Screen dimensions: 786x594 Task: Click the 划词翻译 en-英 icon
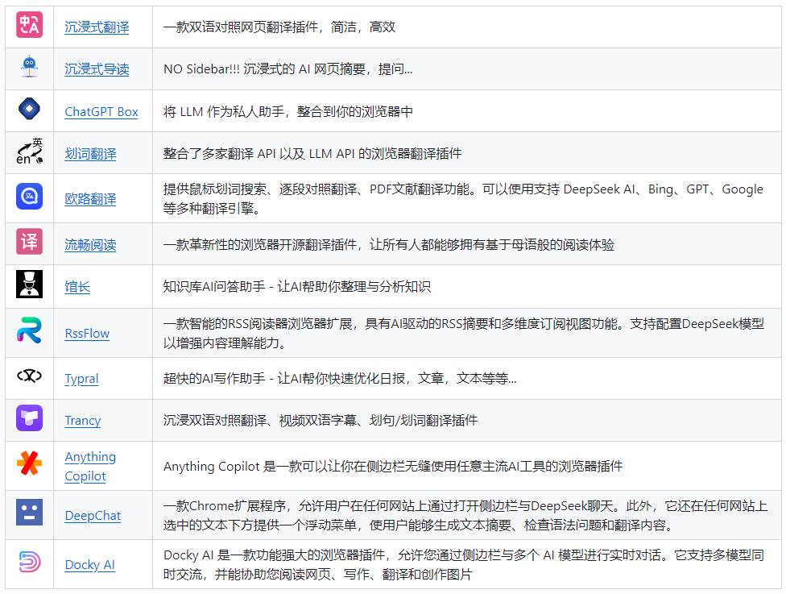click(x=29, y=151)
